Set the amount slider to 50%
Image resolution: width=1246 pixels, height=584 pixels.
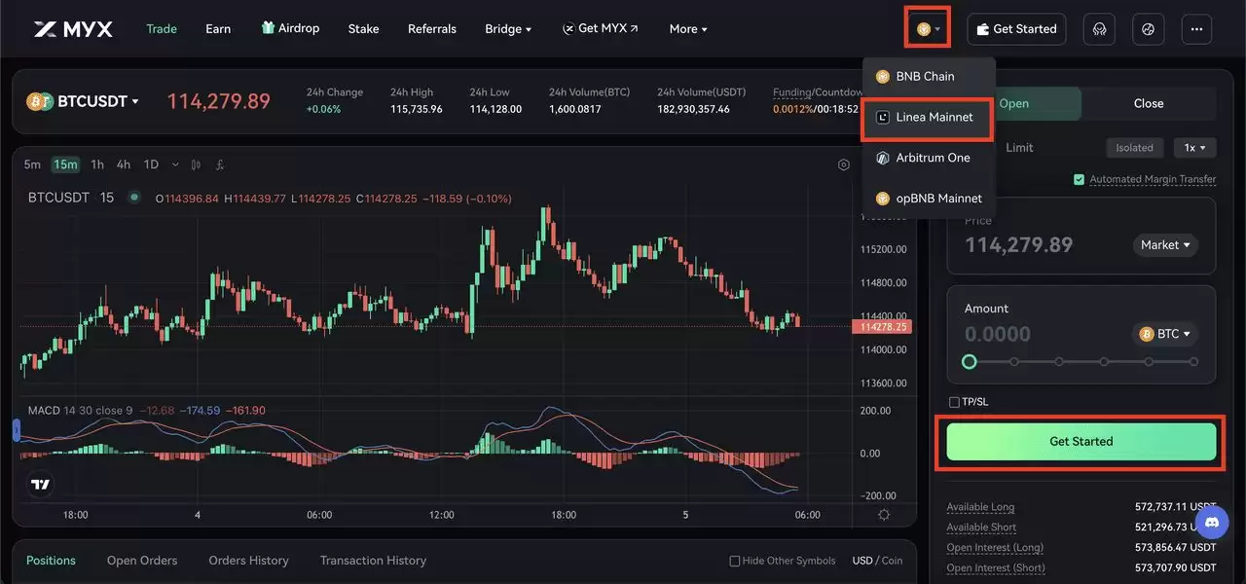[1081, 361]
